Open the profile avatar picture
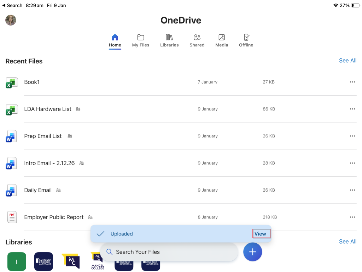The height and width of the screenshot is (272, 362). tap(11, 20)
